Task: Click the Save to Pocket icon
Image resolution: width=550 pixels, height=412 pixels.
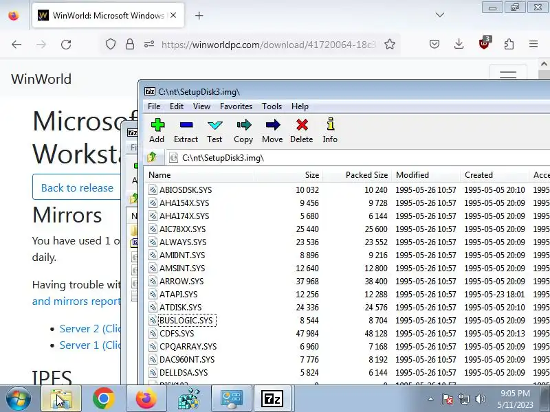Action: (x=434, y=44)
